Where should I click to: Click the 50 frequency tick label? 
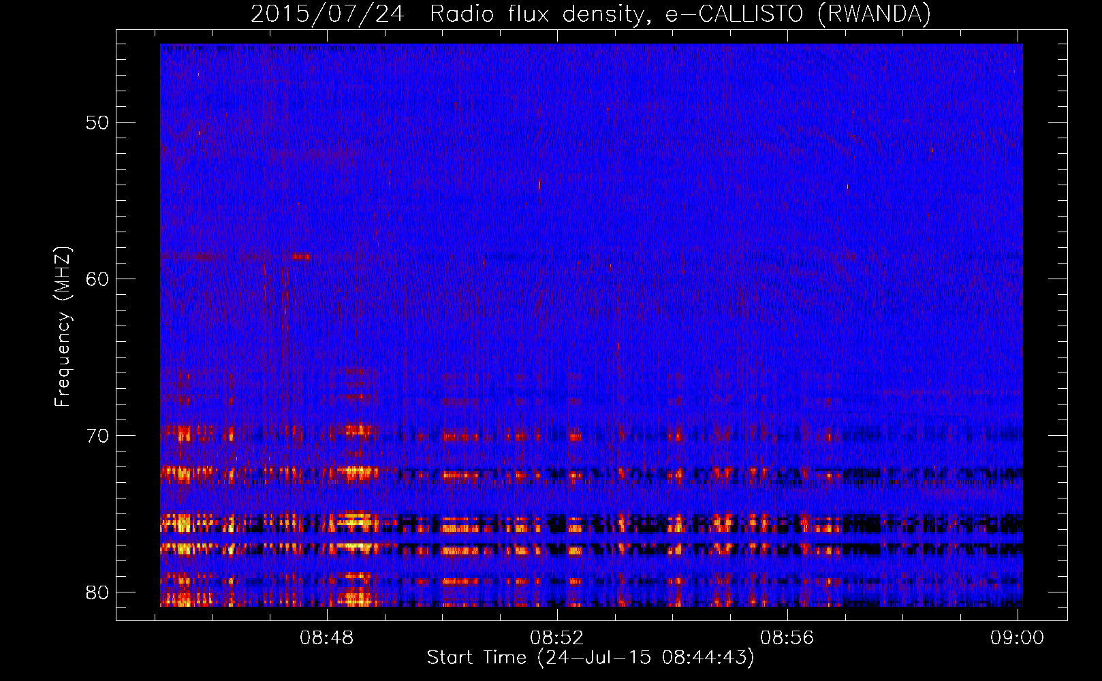click(x=97, y=123)
